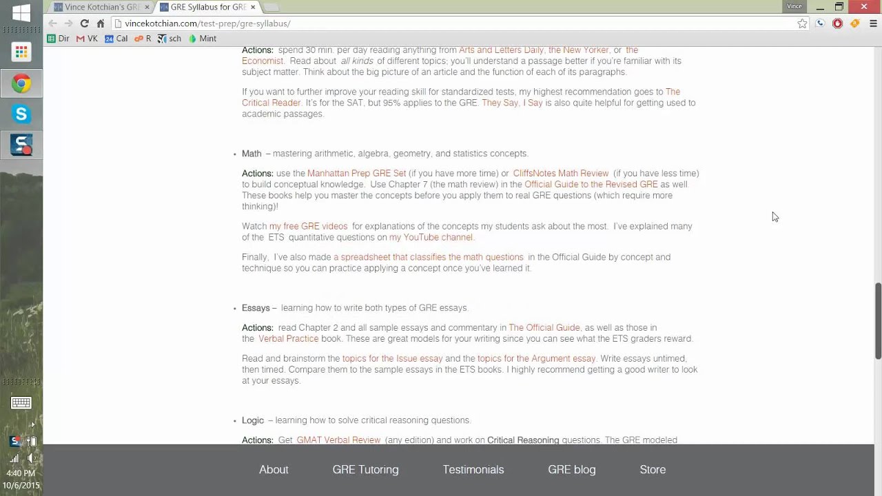Open the apps grid icon in taskbar
882x496 pixels.
pos(21,52)
